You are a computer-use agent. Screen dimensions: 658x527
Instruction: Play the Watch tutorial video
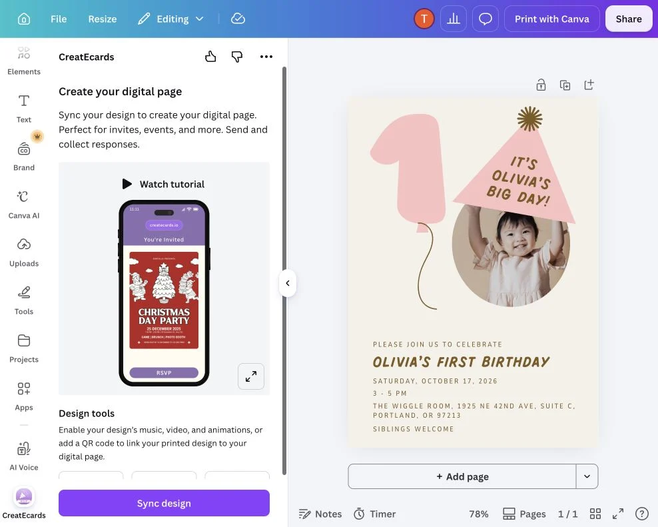[x=164, y=184]
